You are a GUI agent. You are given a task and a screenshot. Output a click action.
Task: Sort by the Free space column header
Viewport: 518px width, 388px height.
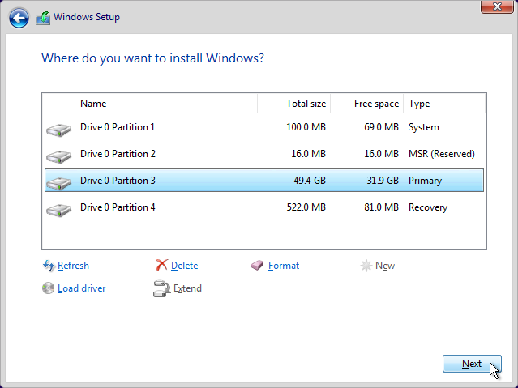pyautogui.click(x=367, y=104)
